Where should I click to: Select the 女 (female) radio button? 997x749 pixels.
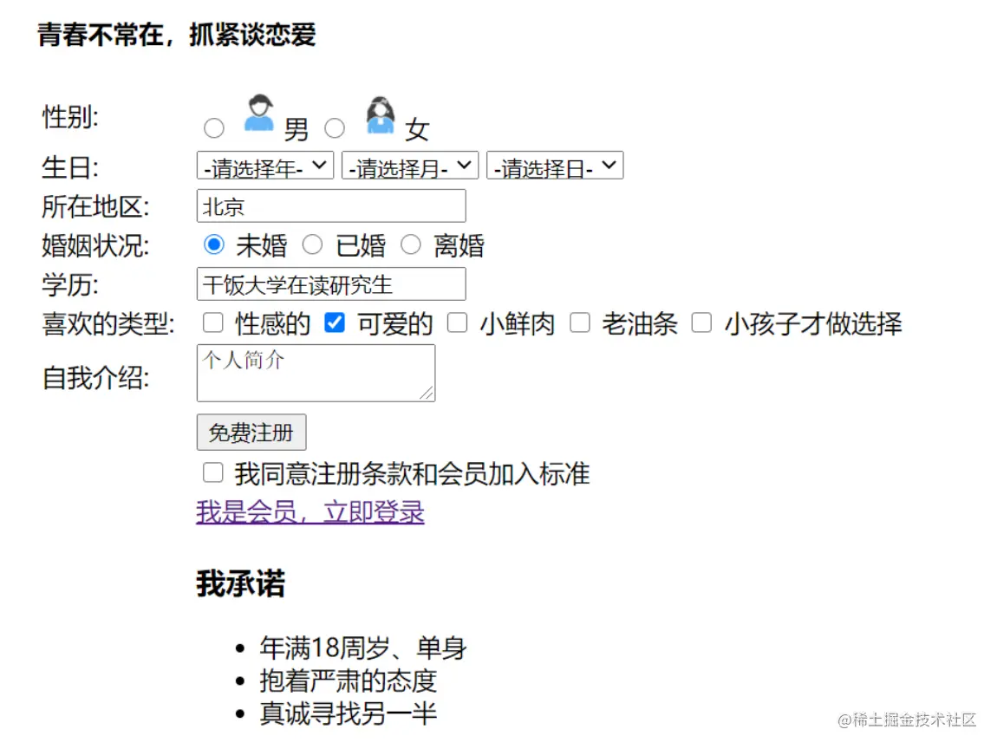[x=335, y=128]
